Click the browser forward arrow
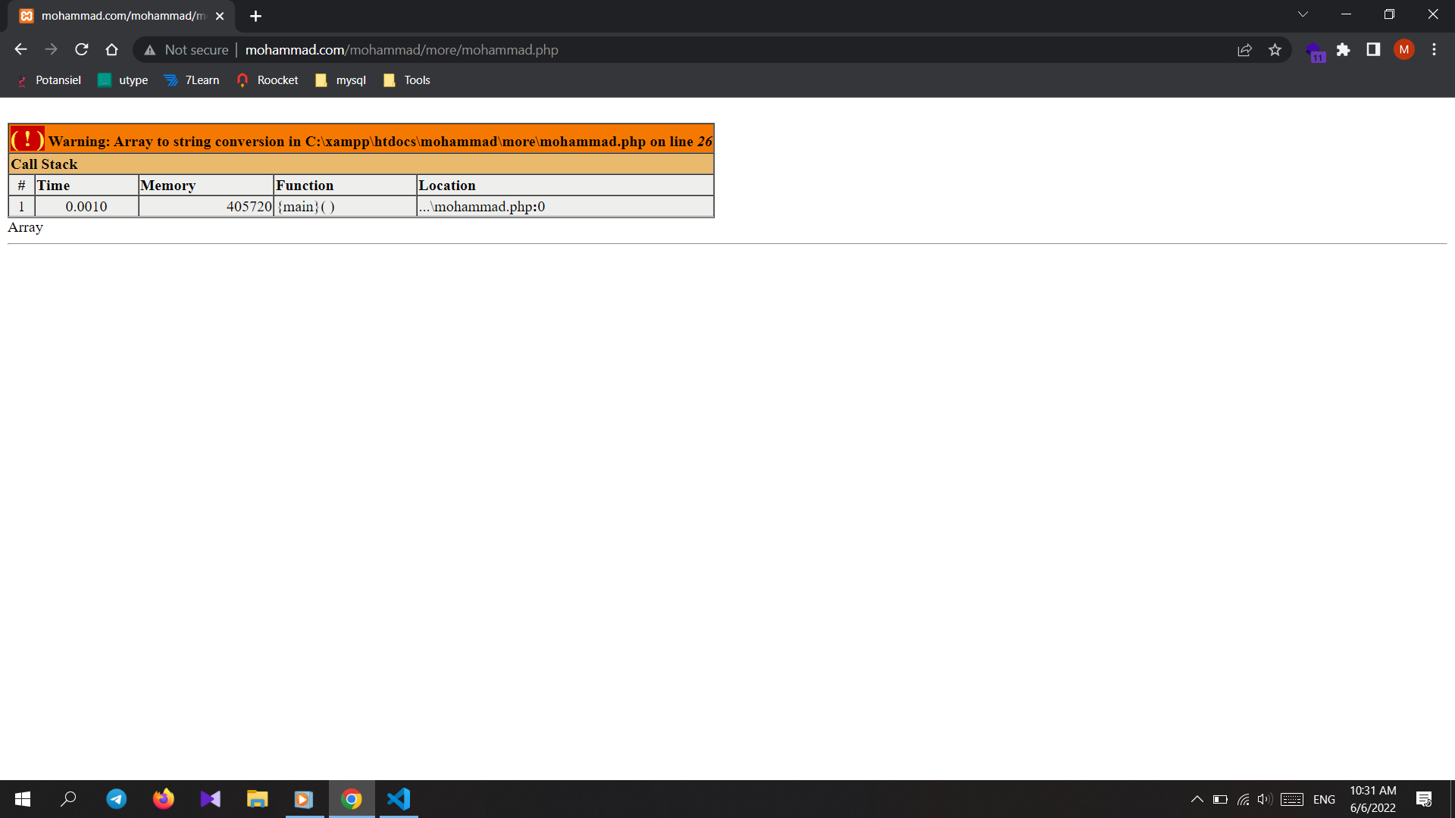The height and width of the screenshot is (818, 1455). [51, 49]
